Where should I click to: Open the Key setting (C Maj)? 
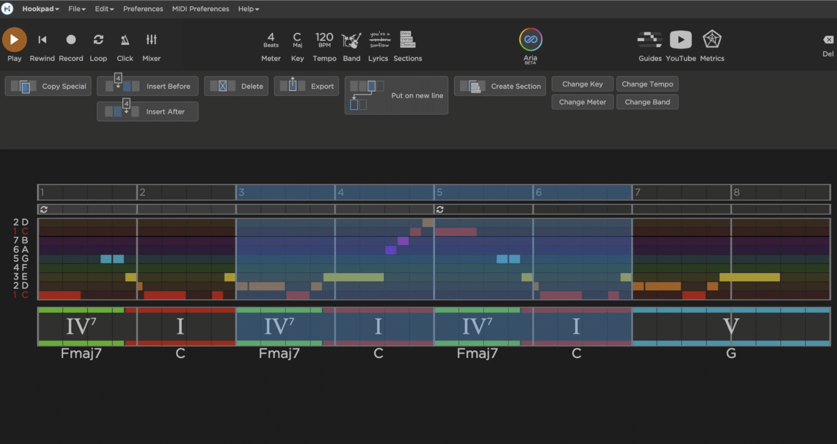(297, 47)
